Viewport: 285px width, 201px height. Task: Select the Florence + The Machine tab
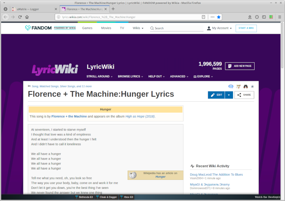click(84, 9)
